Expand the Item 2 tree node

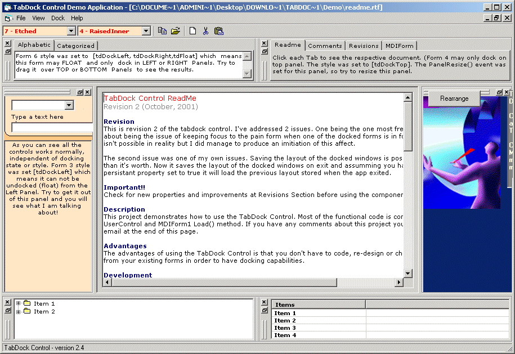click(x=19, y=312)
